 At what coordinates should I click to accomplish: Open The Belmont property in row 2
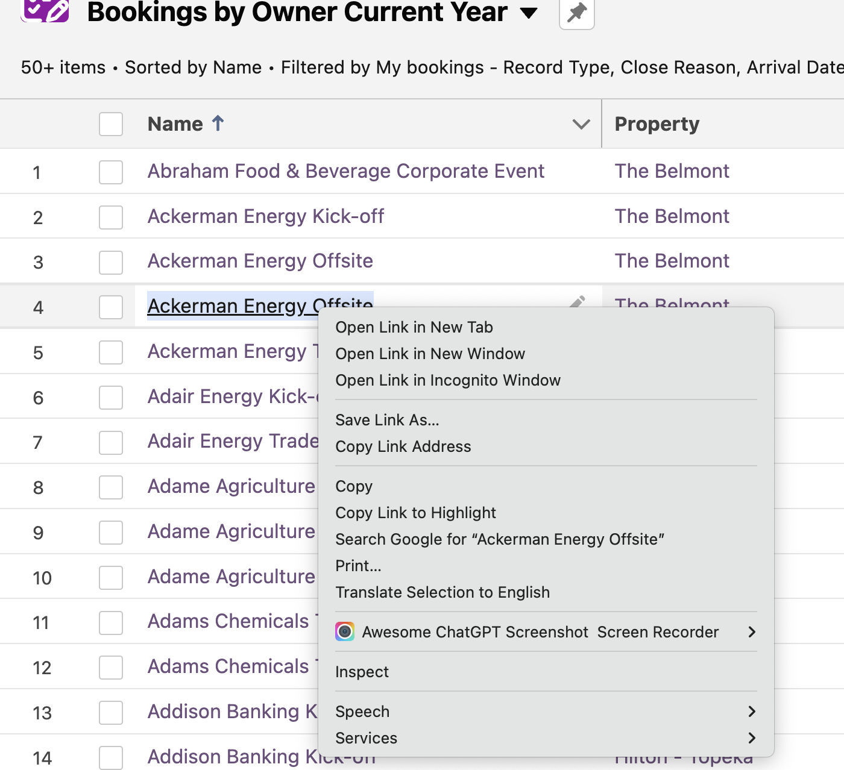click(672, 216)
